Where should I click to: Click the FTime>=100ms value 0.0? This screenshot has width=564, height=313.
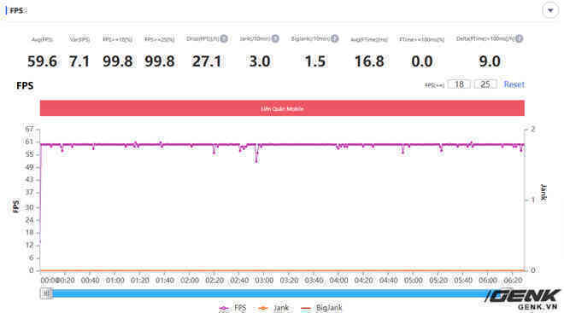(422, 61)
